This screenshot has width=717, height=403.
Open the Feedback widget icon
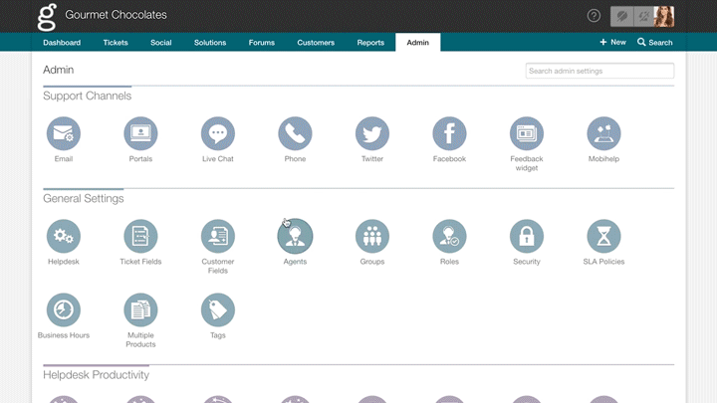tap(527, 133)
